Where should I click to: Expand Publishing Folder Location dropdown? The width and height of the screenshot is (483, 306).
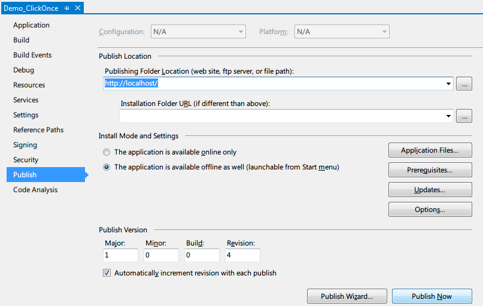448,84
